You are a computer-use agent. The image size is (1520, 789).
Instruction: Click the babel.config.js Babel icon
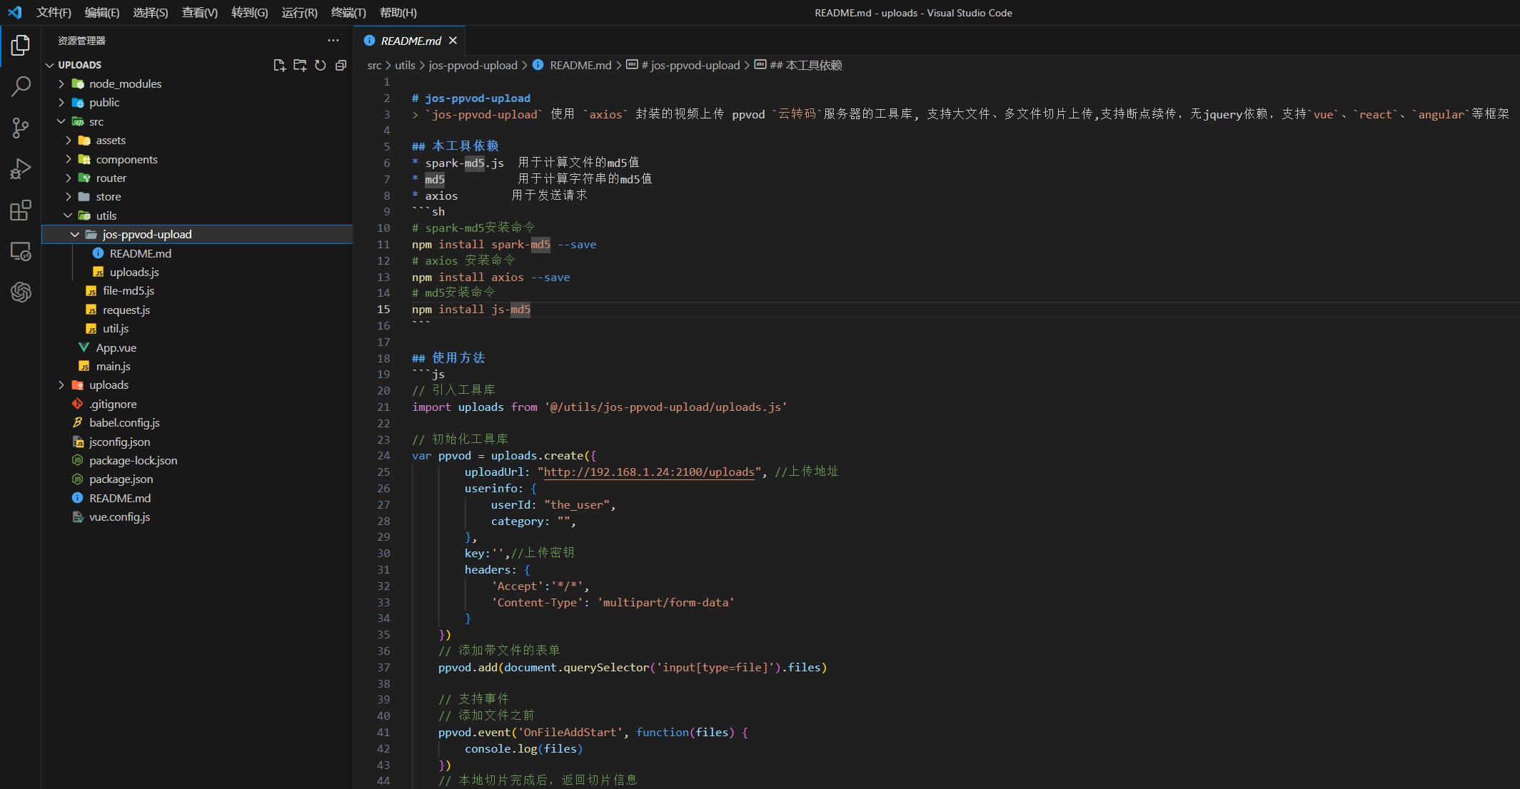pos(77,422)
